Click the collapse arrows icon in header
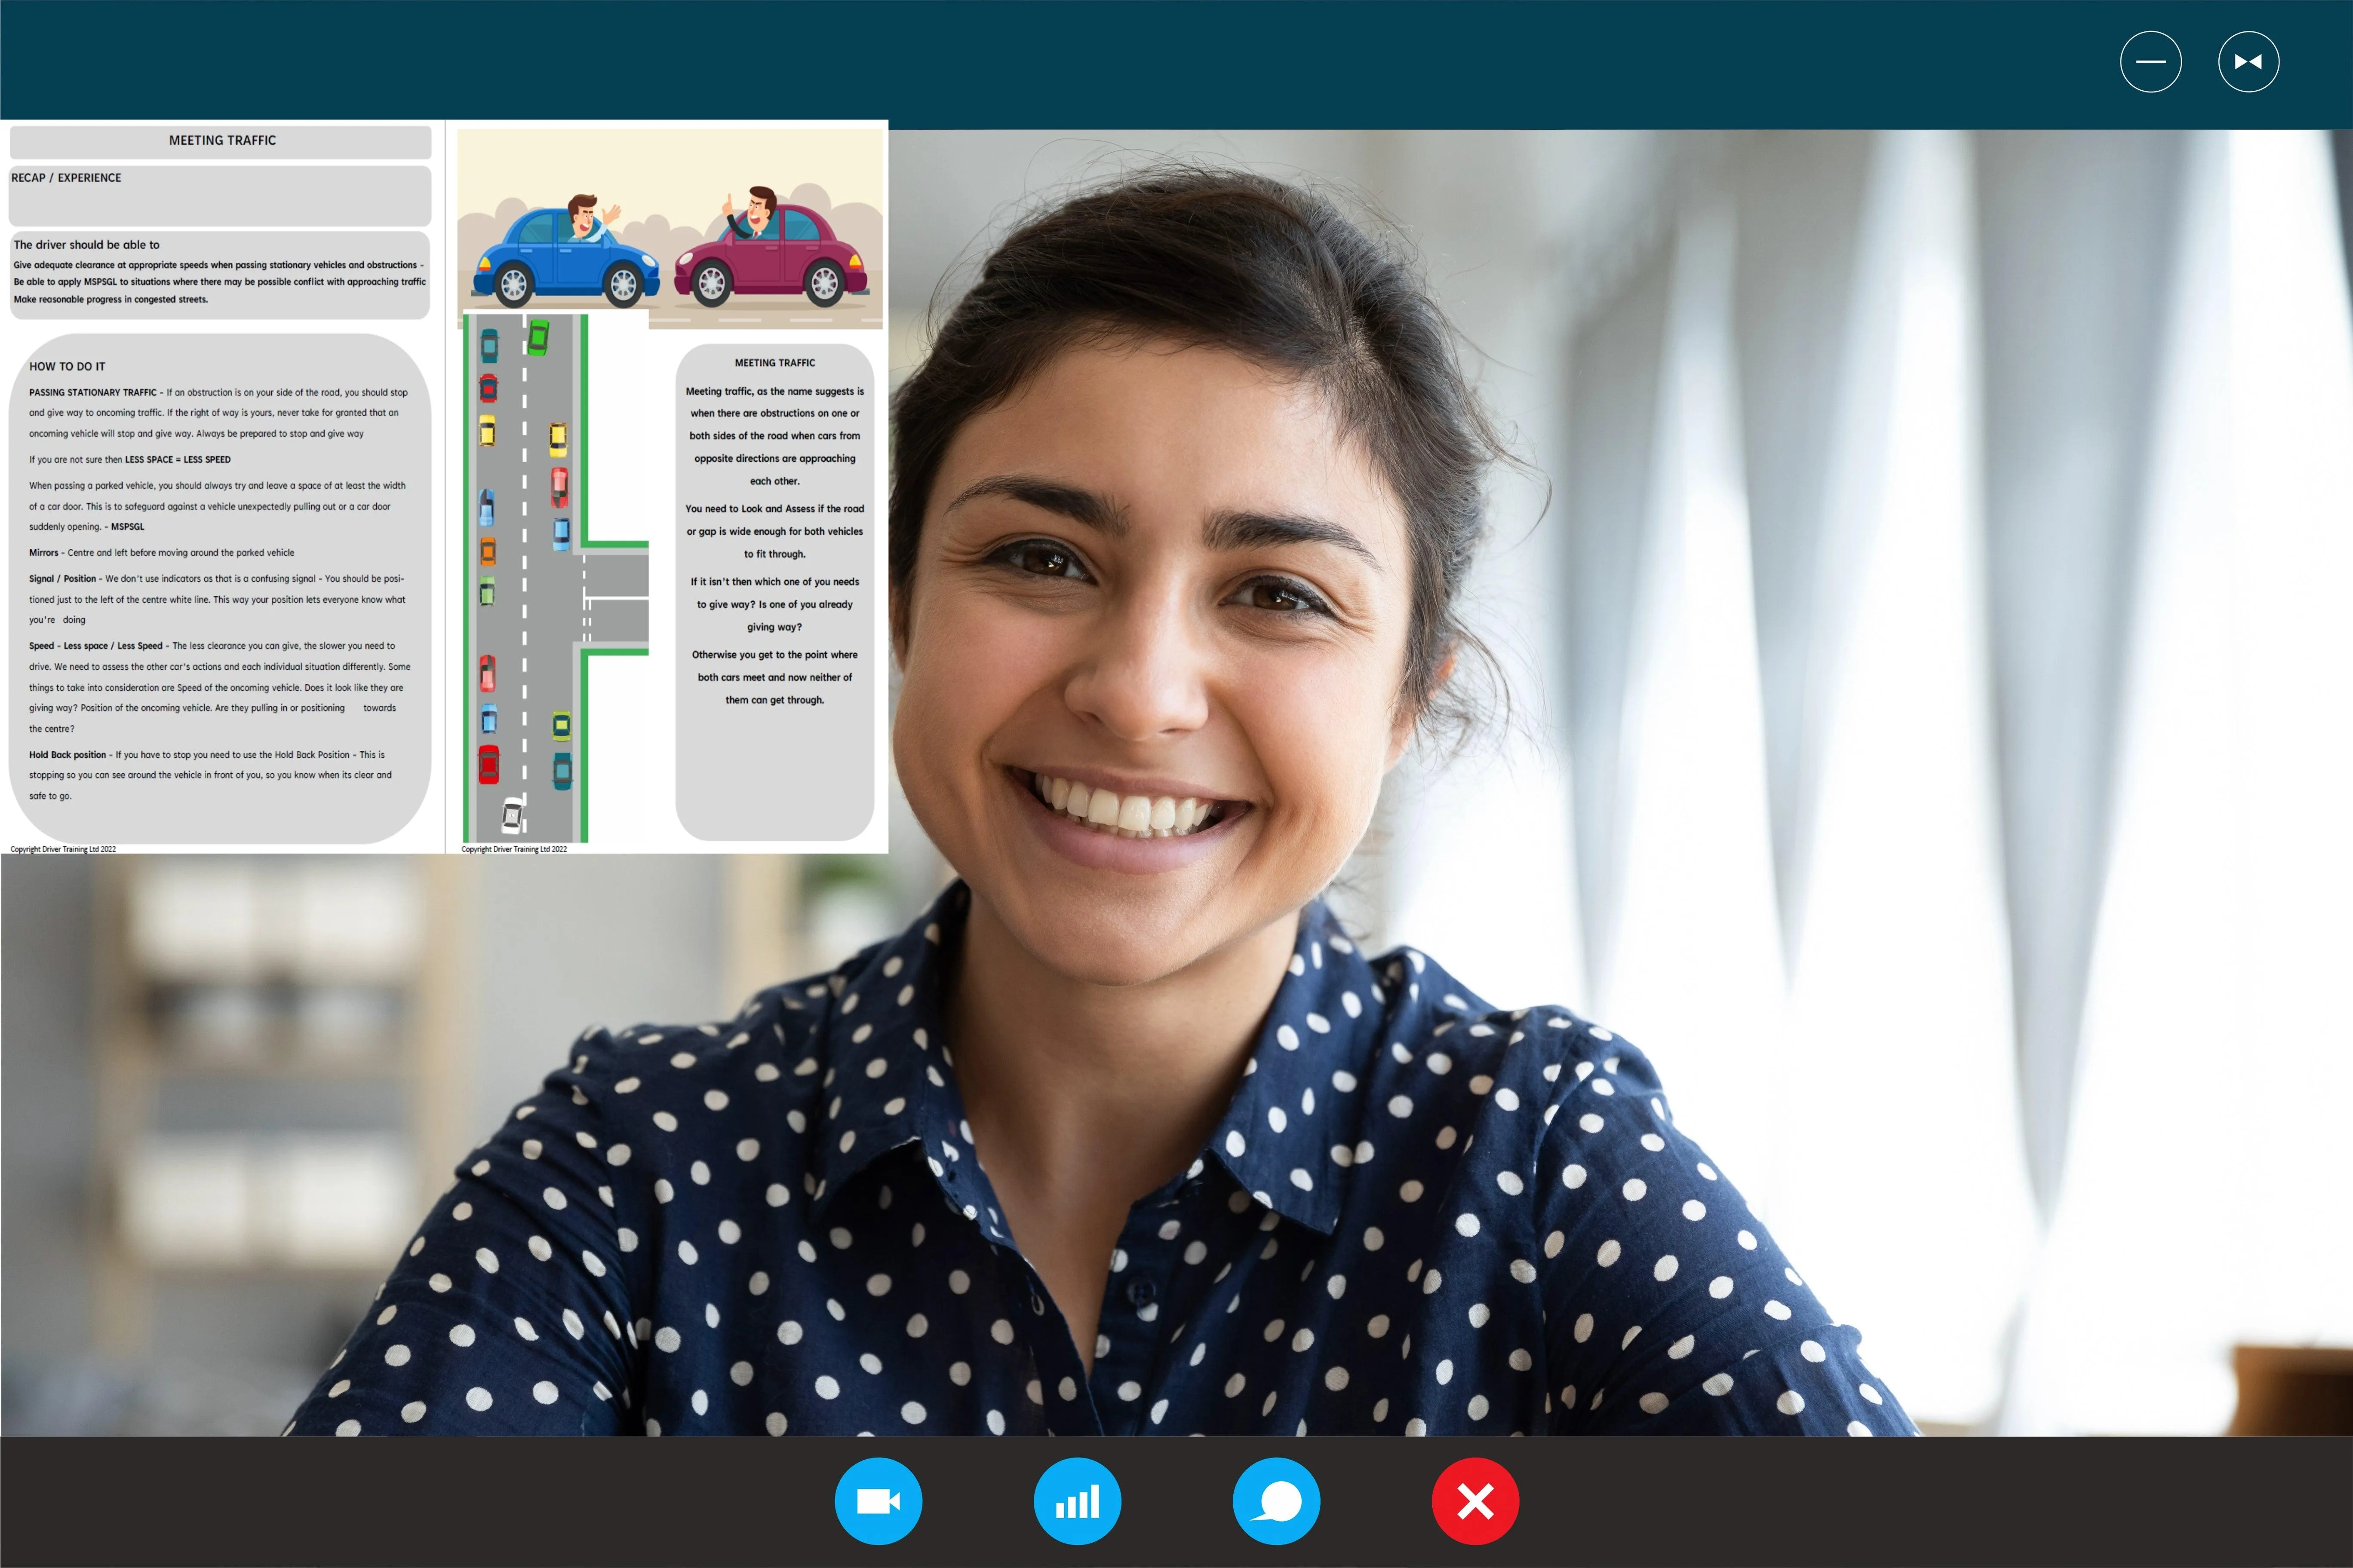The height and width of the screenshot is (1568, 2353). tap(2249, 62)
